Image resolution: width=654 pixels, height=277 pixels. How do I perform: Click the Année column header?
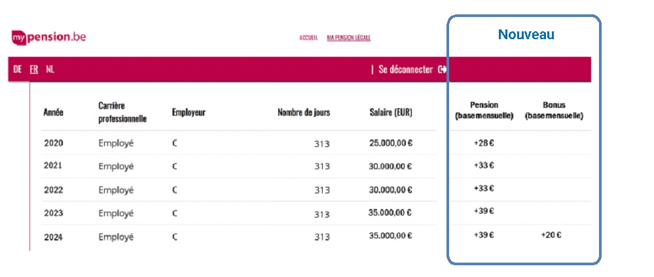(53, 112)
